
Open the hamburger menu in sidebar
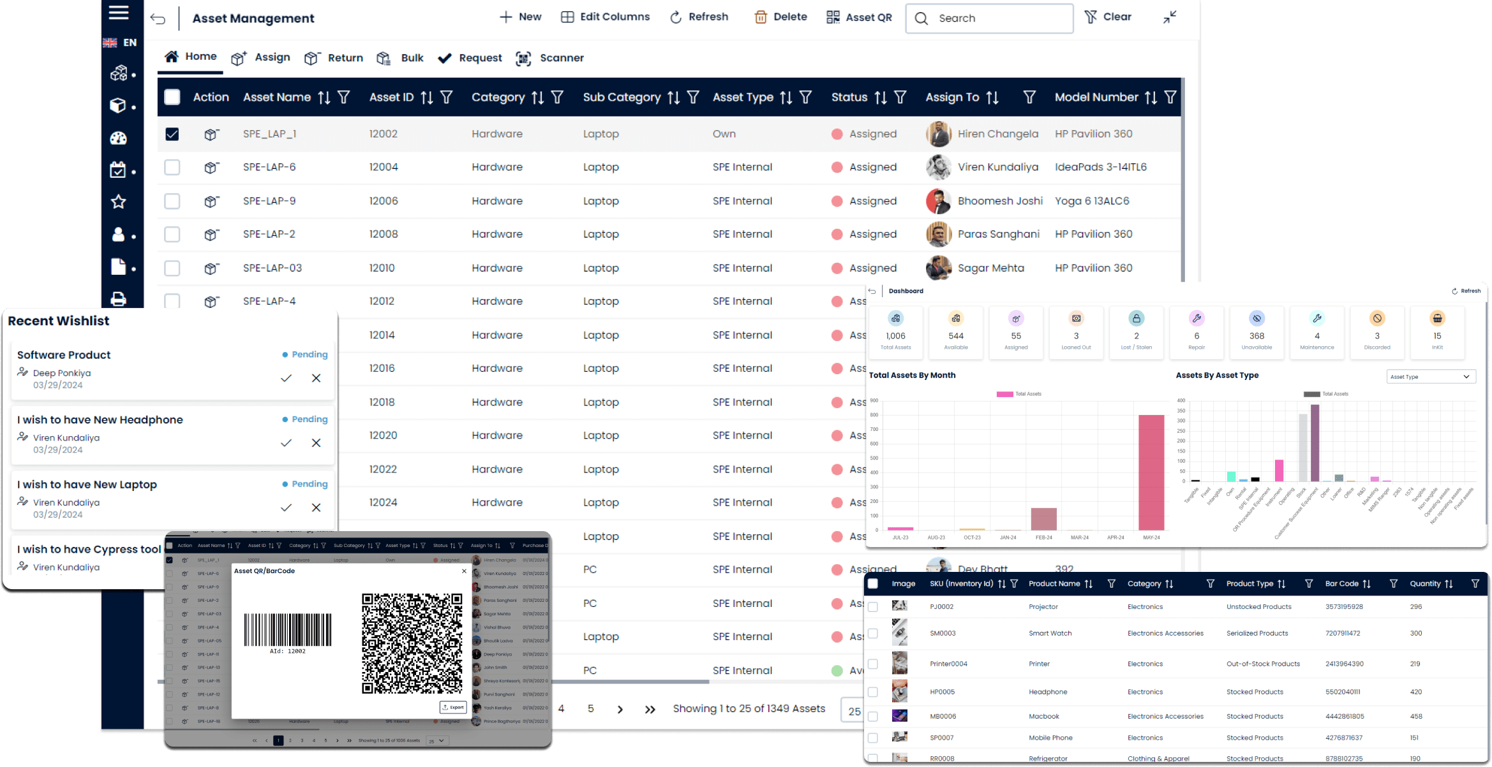tap(119, 13)
